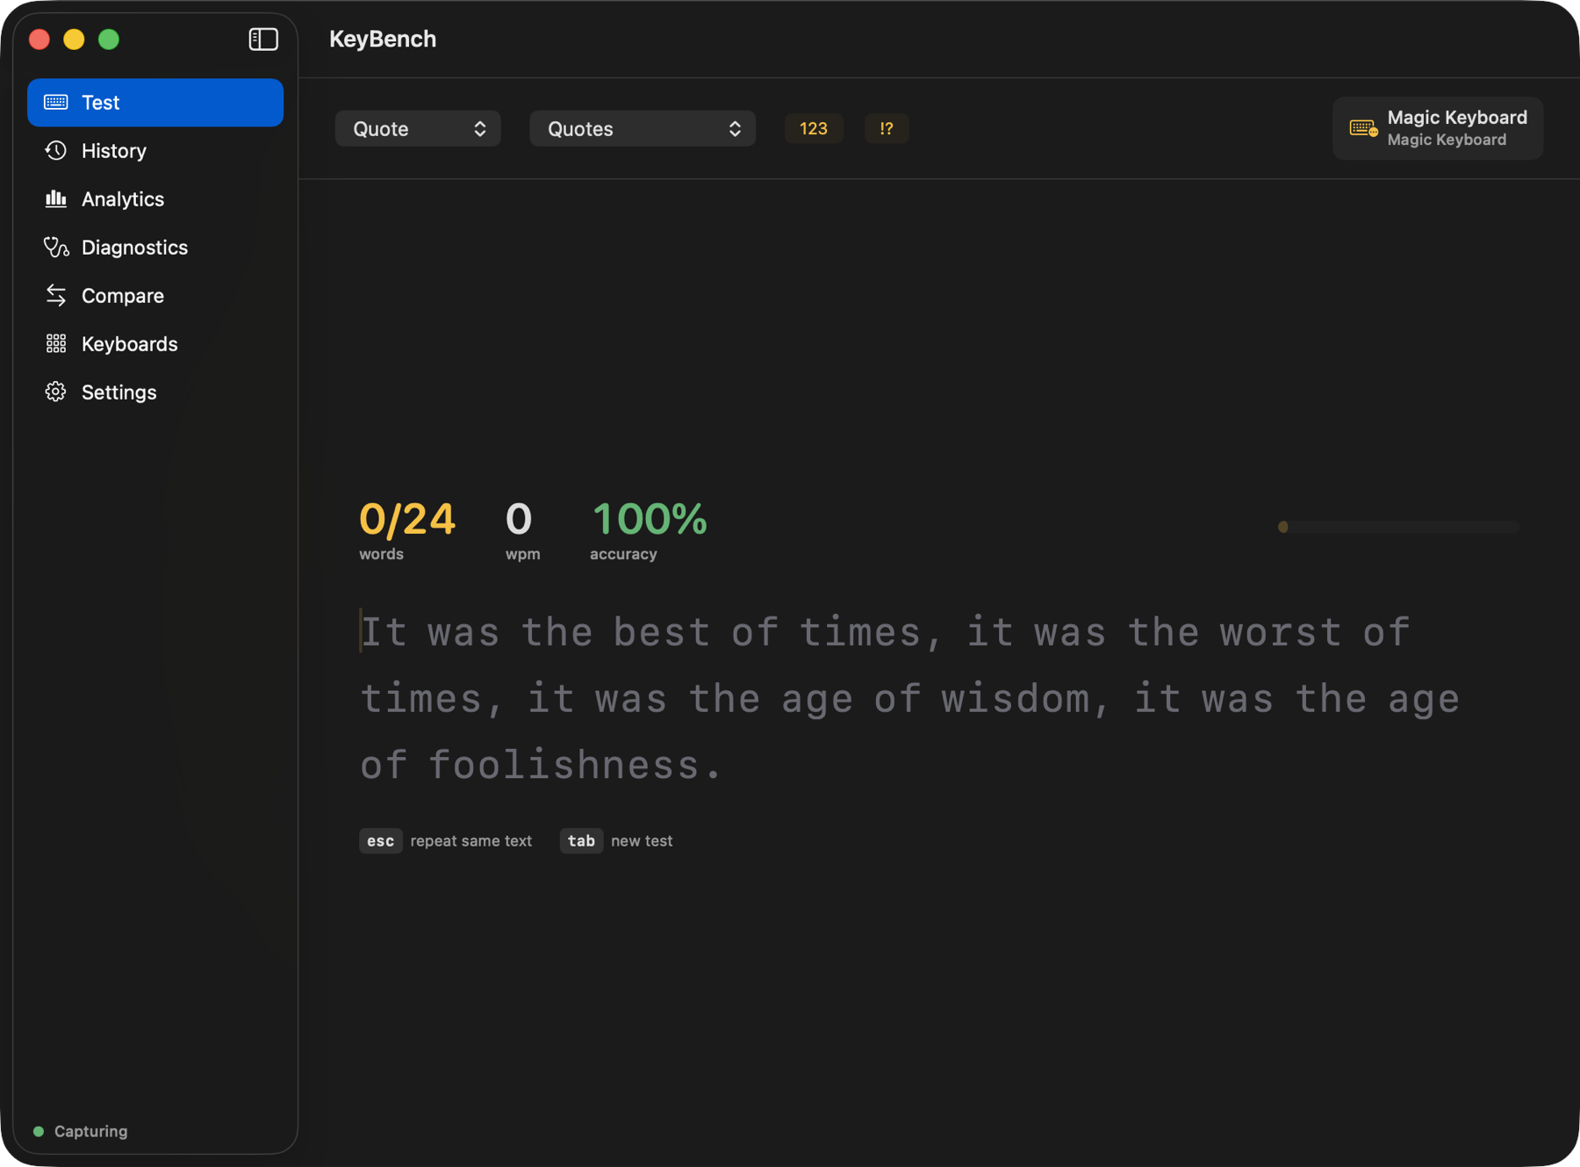
Task: Click the green zoom window button
Action: (109, 40)
